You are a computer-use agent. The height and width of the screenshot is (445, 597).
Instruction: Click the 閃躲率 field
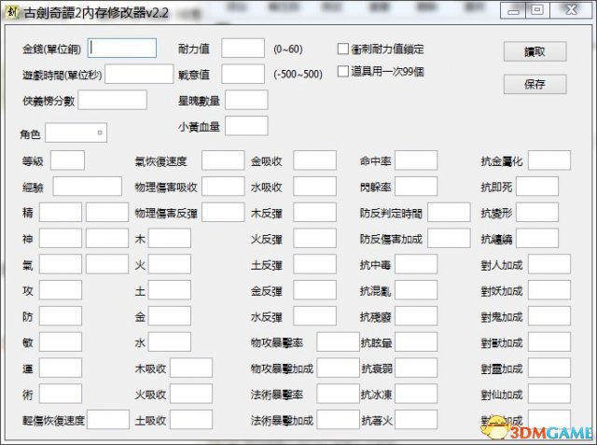(416, 187)
